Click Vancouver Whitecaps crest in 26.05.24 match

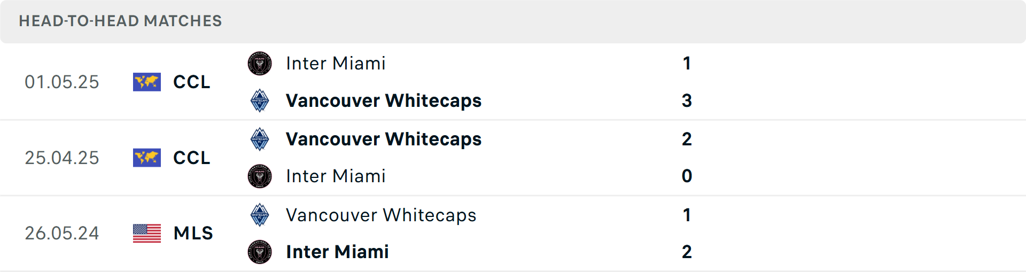(260, 215)
